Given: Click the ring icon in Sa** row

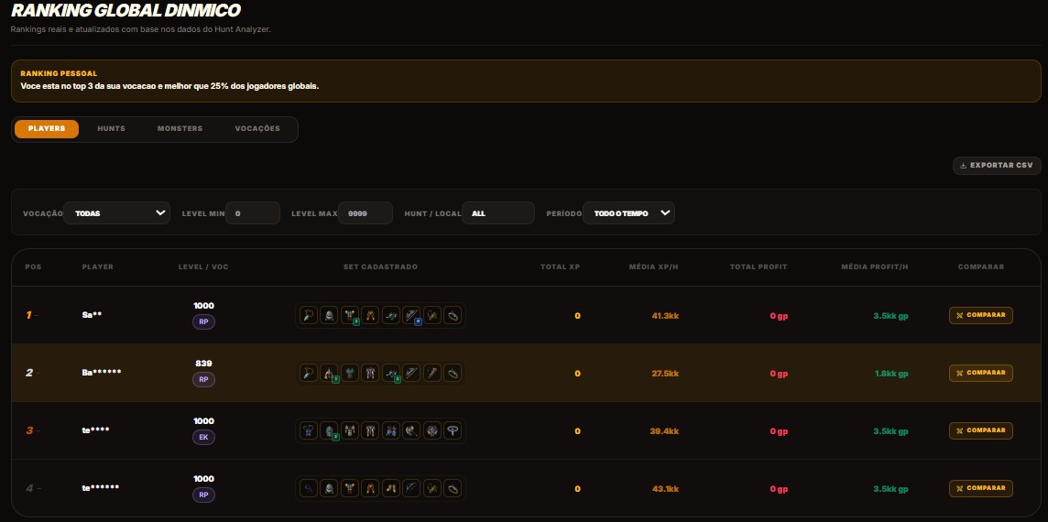Looking at the screenshot, I should pos(453,315).
